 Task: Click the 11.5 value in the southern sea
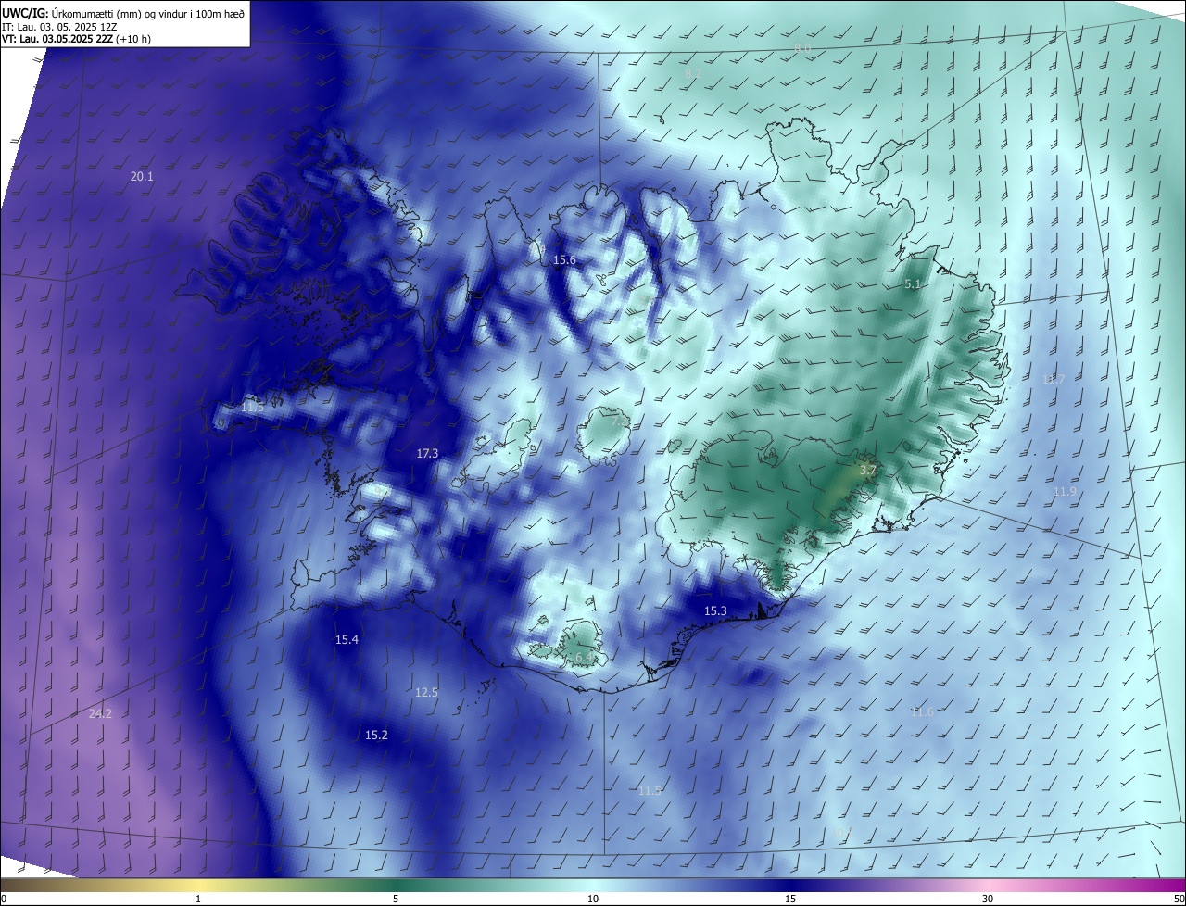click(650, 790)
